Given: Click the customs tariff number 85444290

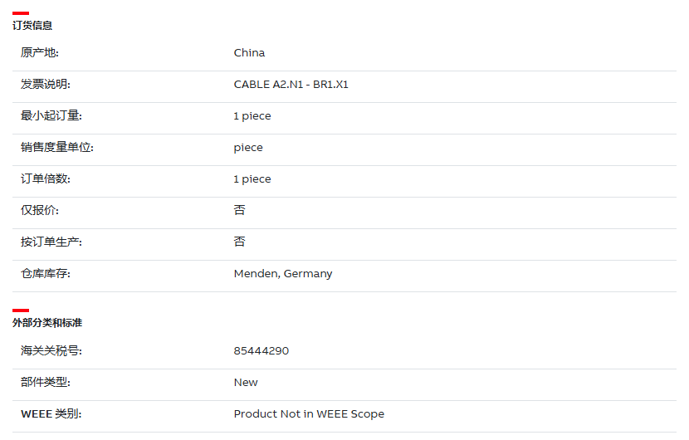Looking at the screenshot, I should 261,351.
